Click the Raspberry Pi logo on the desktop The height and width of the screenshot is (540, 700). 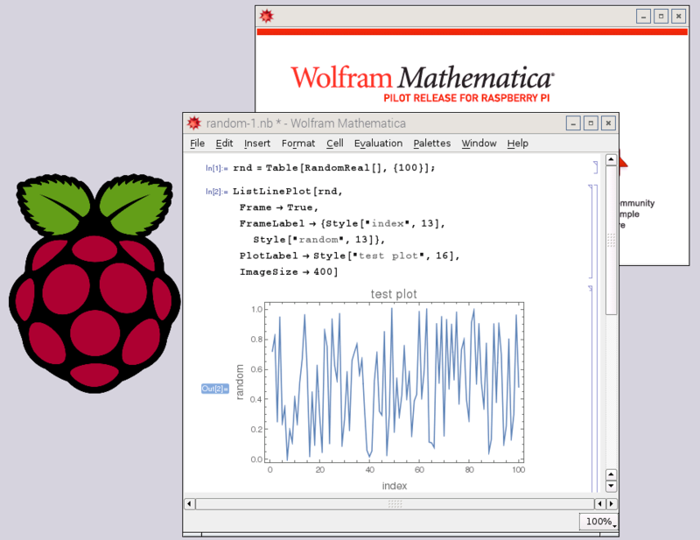[x=94, y=284]
